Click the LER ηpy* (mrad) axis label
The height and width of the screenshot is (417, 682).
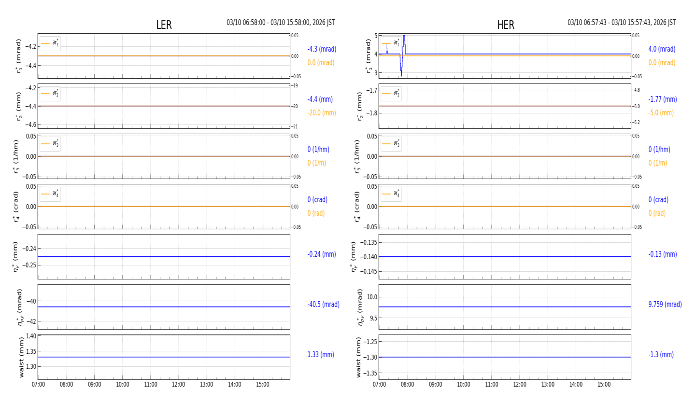(x=20, y=307)
